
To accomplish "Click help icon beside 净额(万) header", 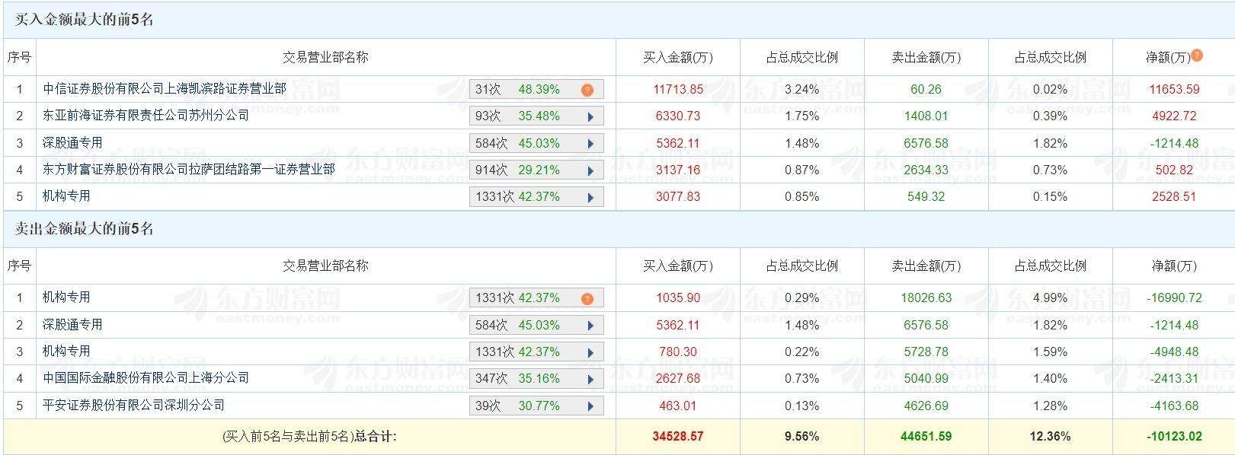I will pyautogui.click(x=1197, y=56).
